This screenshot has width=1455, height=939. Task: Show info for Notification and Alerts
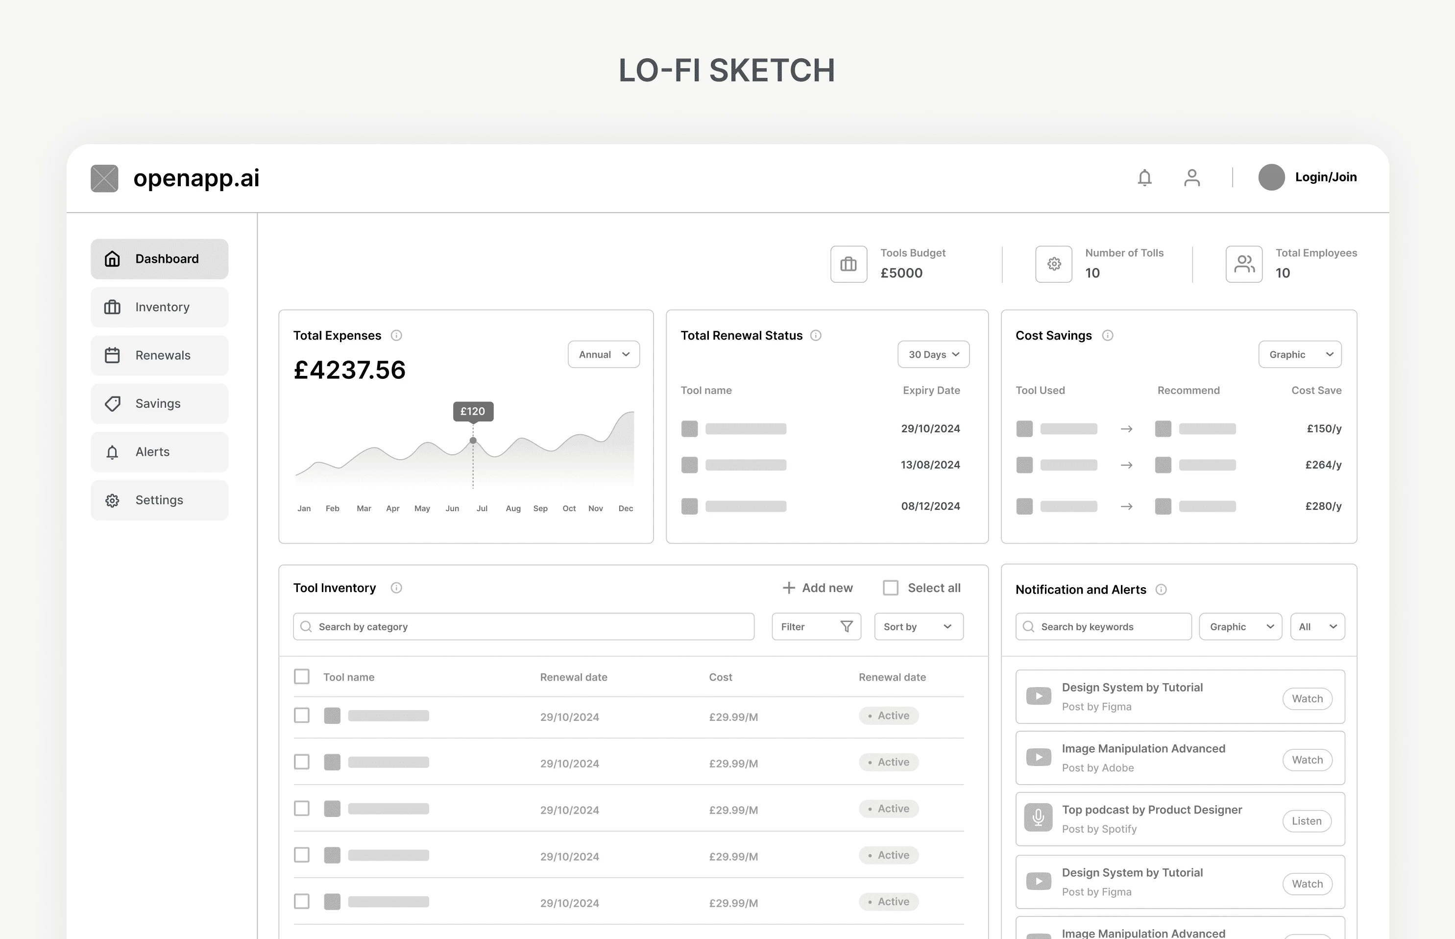pos(1161,590)
